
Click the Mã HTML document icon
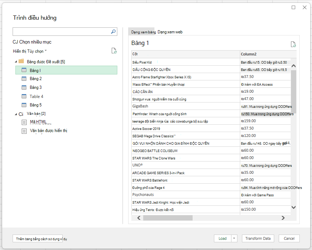pos(24,122)
